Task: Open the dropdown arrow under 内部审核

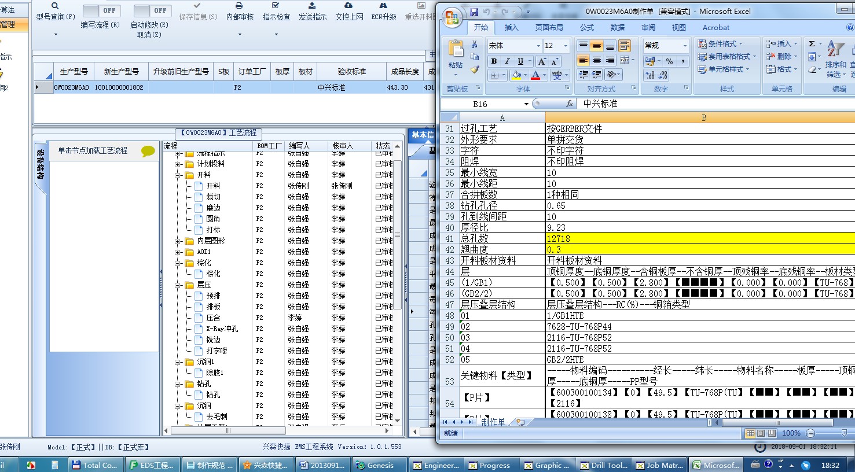Action: pyautogui.click(x=240, y=35)
